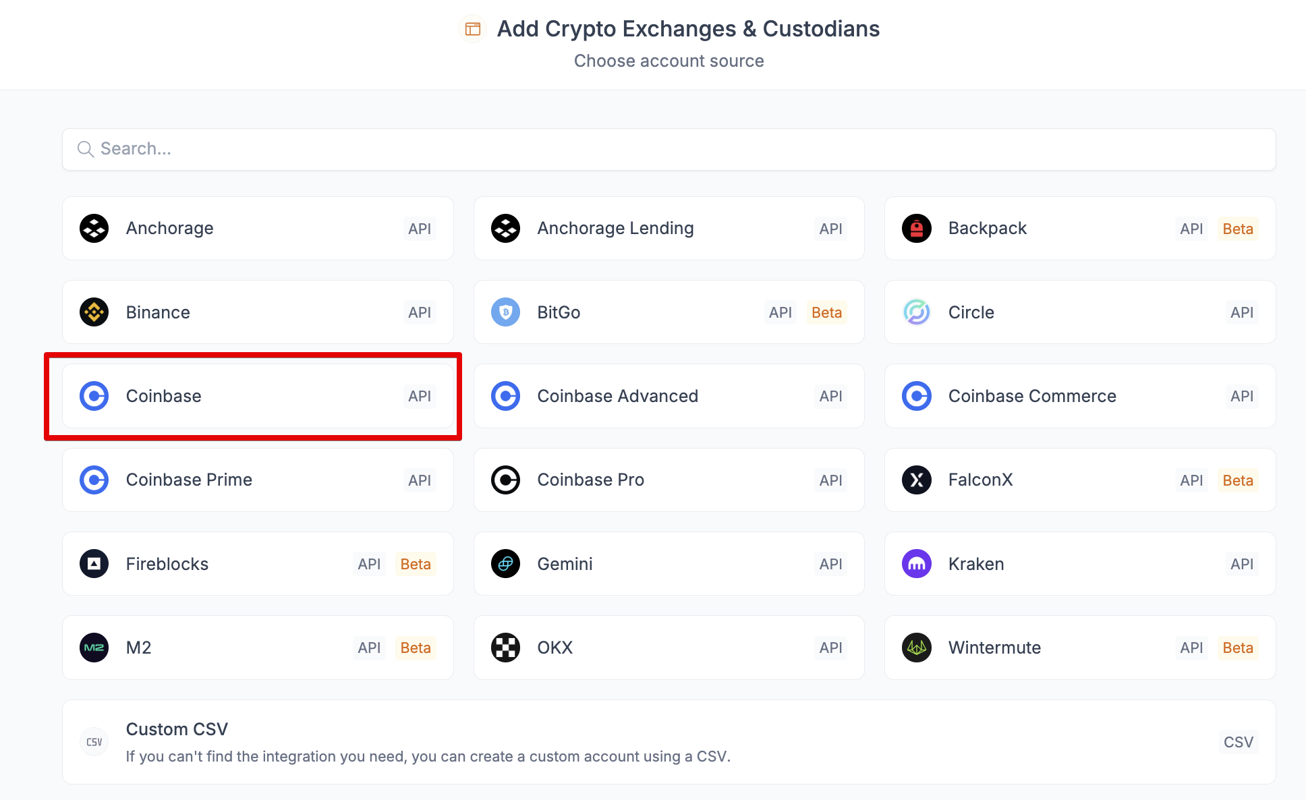Screen dimensions: 1306x800
Task: Click the BitGo shield icon
Action: 505,312
